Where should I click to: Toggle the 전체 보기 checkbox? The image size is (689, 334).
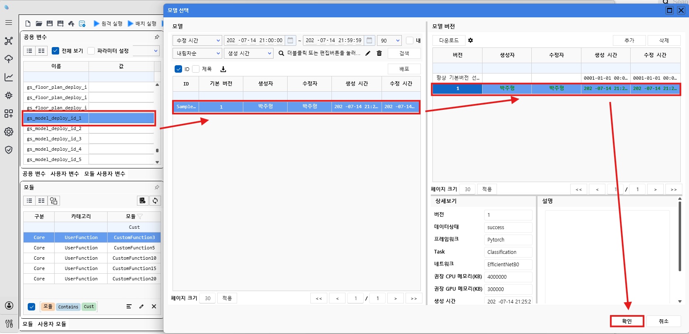click(55, 51)
